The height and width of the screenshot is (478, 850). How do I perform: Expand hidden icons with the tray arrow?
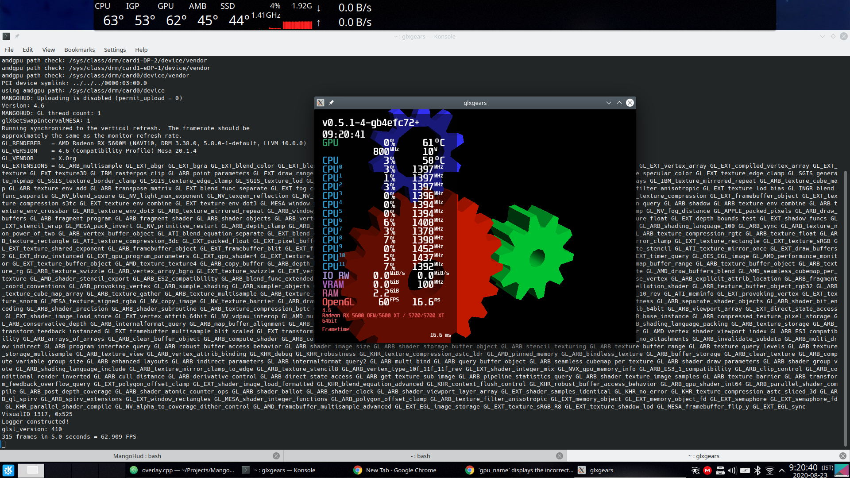pyautogui.click(x=782, y=470)
